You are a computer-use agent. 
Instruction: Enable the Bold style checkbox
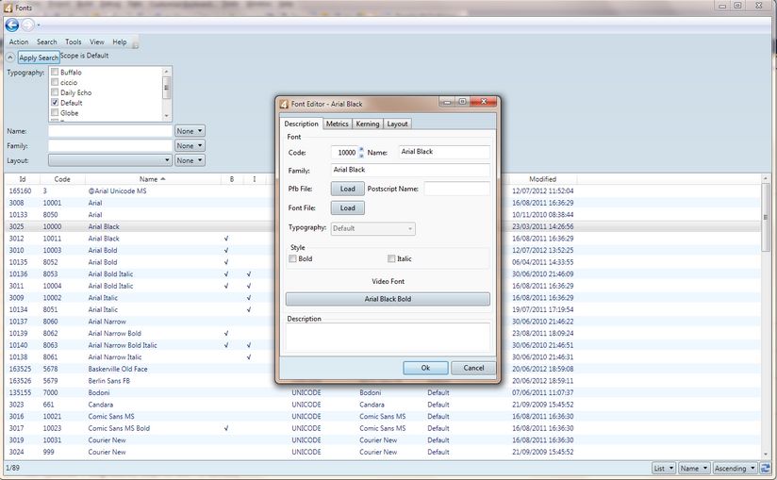pyautogui.click(x=293, y=258)
